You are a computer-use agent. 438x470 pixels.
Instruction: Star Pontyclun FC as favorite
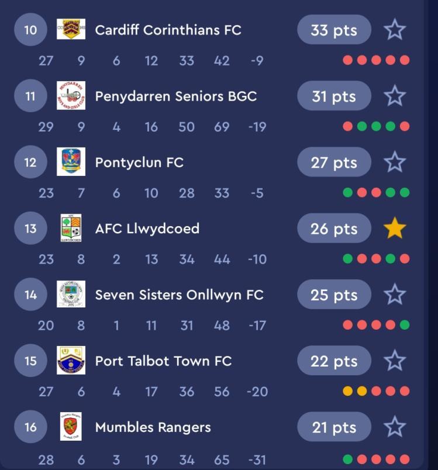pyautogui.click(x=395, y=162)
